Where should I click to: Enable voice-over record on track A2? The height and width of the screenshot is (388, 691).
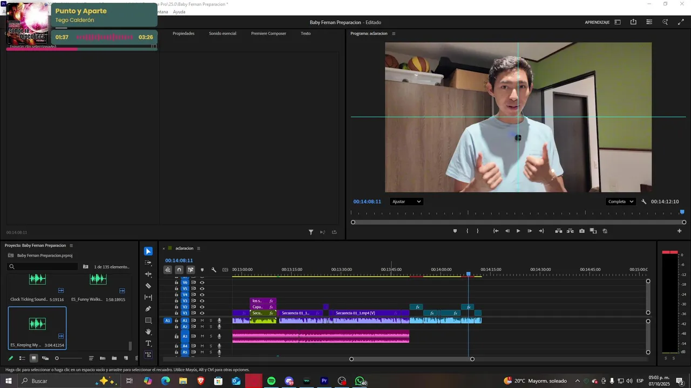pos(219,327)
